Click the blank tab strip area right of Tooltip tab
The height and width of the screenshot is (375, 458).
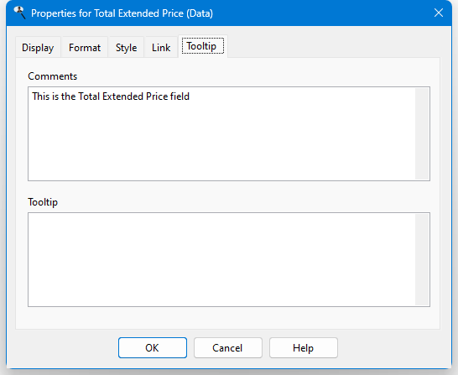[333, 47]
